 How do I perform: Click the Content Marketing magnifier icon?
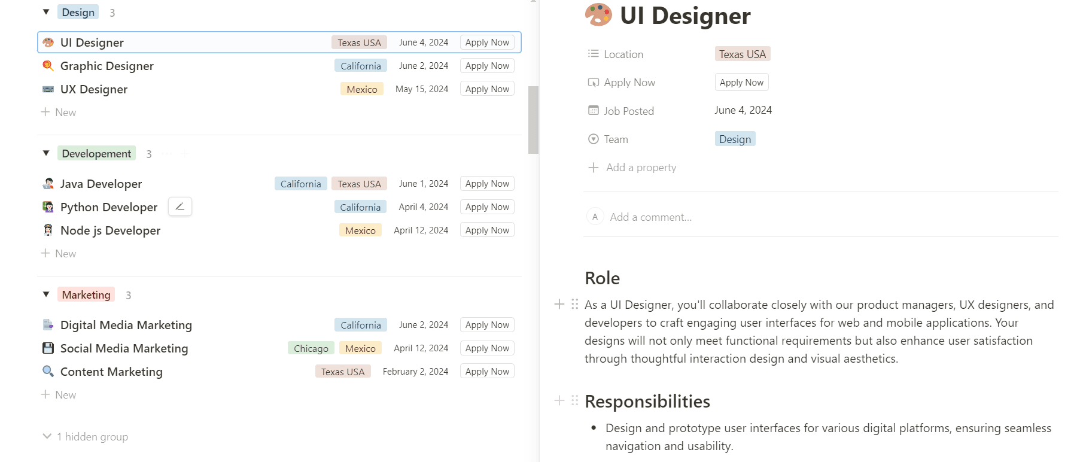48,372
